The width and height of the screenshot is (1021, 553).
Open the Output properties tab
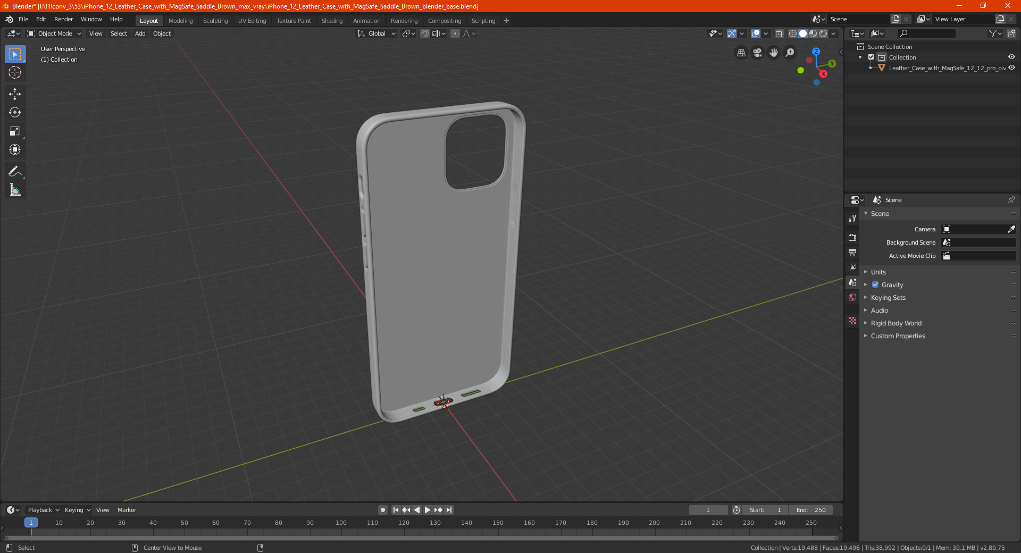[x=852, y=252]
